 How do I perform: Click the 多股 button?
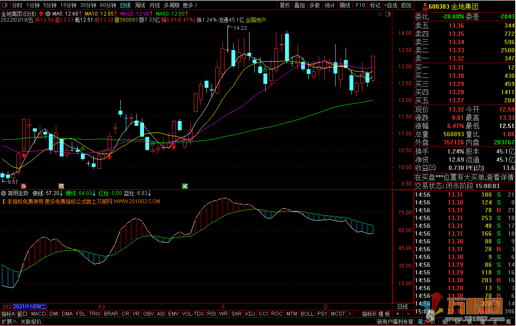click(x=314, y=5)
